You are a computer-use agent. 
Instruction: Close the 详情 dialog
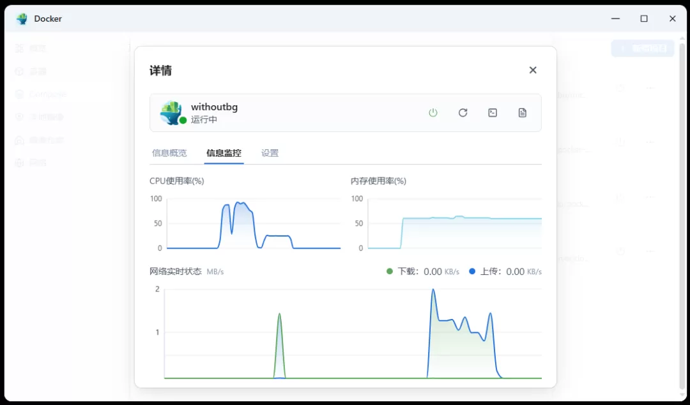click(x=533, y=70)
